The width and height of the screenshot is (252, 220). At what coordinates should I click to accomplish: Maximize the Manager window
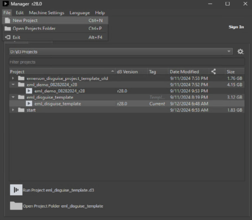[x=227, y=4]
